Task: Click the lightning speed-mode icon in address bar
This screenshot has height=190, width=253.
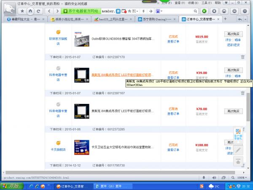Action: 143,11
